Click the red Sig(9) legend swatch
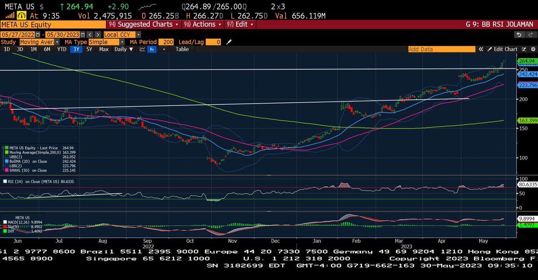 coord(5,226)
